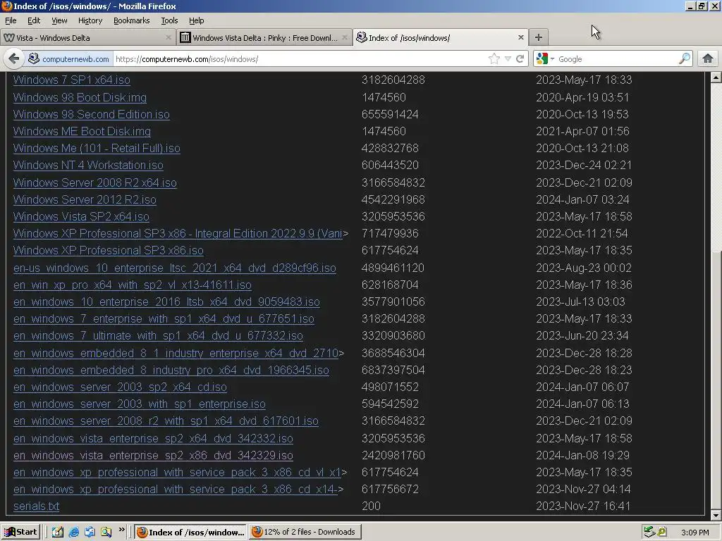722x541 pixels.
Task: Click the taskbar clock 3:09 PM
Action: [695, 533]
